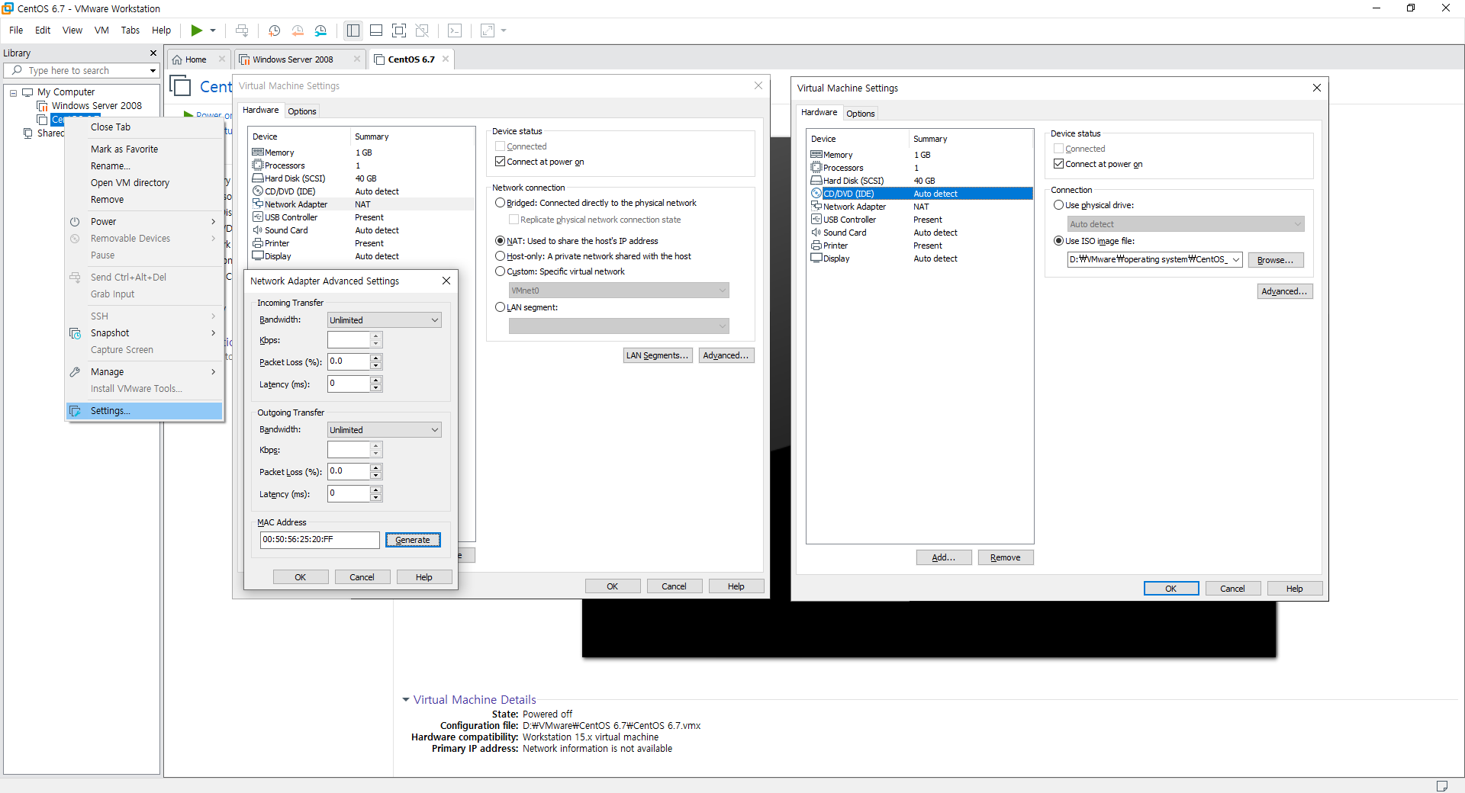Switch to the Windows Server 2008 tab
The image size is (1465, 793).
(293, 59)
